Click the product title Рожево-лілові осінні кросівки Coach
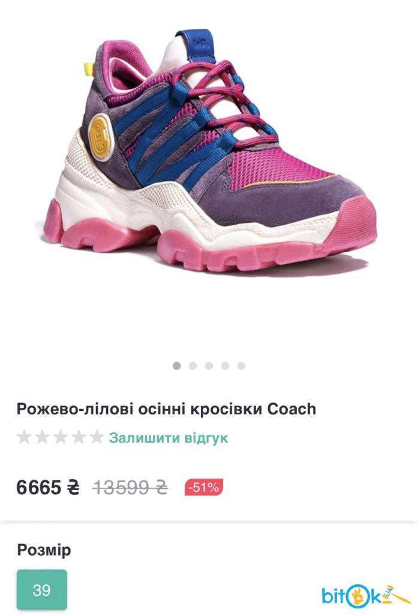This screenshot has width=418, height=615. (x=166, y=409)
